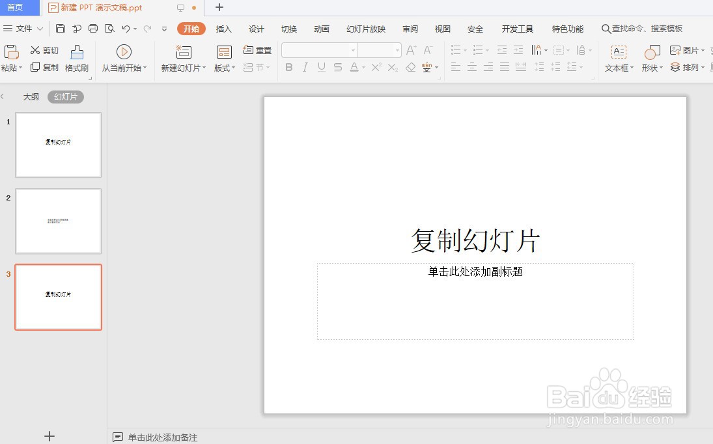Select slide 2 thumbnail
713x444 pixels.
(58, 221)
